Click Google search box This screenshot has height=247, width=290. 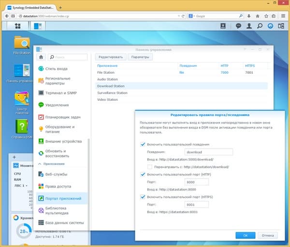[216, 16]
